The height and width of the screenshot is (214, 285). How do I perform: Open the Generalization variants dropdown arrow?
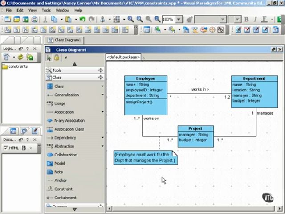coord(102,95)
